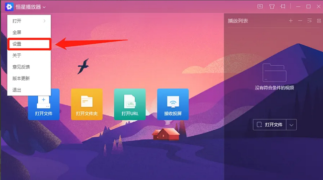323x180 pixels.
Task: Open the skin shirt icon
Action: pyautogui.click(x=272, y=6)
